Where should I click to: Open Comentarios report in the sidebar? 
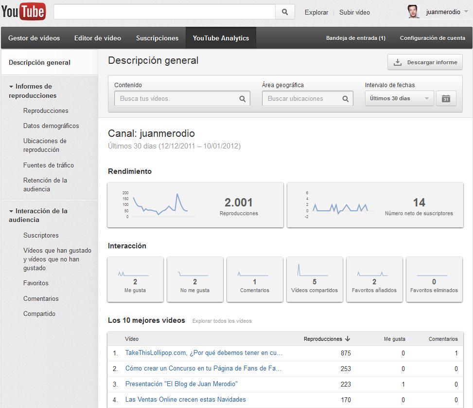[x=41, y=298]
